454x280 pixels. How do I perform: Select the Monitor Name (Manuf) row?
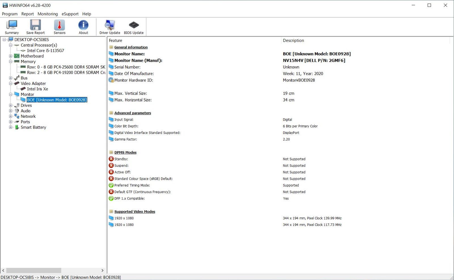pos(279,60)
